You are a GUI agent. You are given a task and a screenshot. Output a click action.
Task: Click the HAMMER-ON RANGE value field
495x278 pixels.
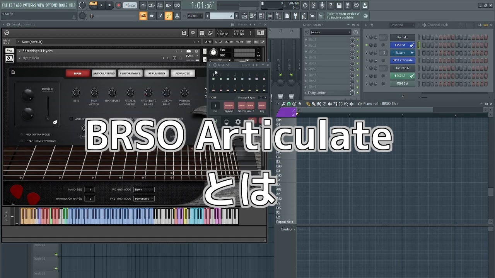click(90, 198)
